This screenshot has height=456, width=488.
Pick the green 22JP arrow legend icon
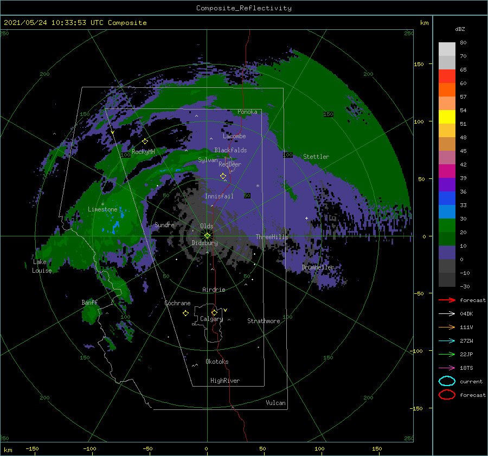click(x=447, y=354)
